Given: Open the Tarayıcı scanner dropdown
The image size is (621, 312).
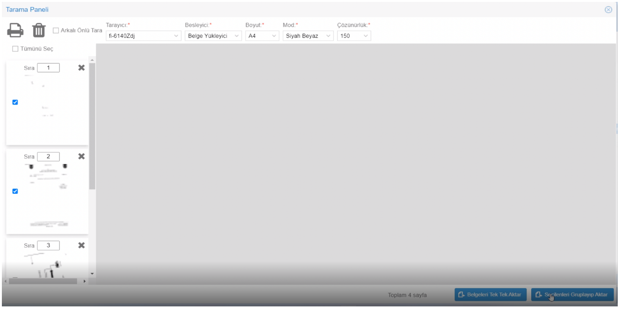Looking at the screenshot, I should click(144, 36).
